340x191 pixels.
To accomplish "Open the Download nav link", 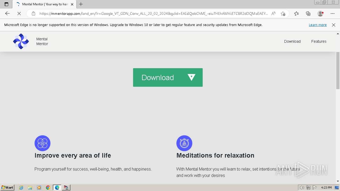I will click(x=292, y=41).
